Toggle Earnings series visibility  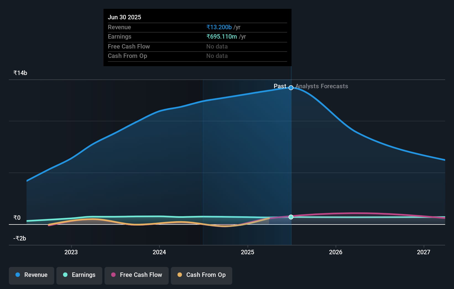point(79,275)
